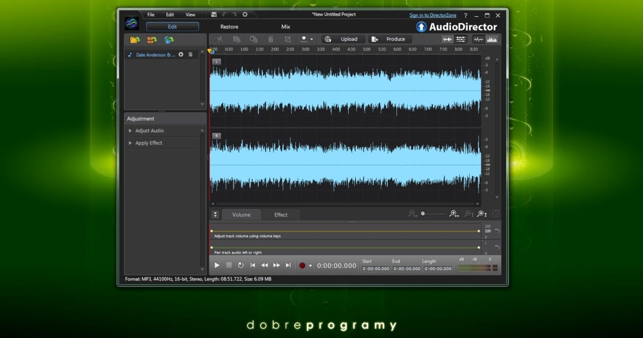Click the Import media folder icon
The height and width of the screenshot is (338, 643).
[x=134, y=40]
